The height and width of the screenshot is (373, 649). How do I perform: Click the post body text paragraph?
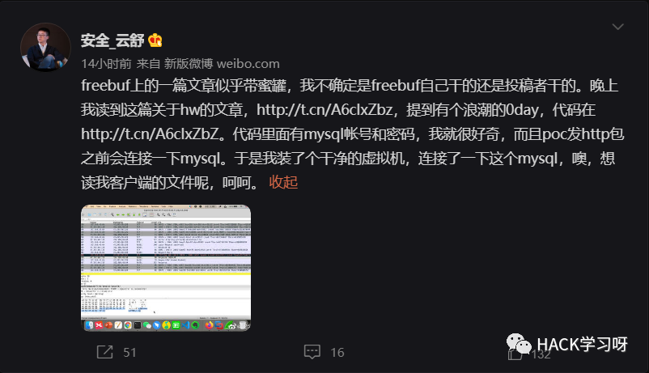tap(352, 134)
